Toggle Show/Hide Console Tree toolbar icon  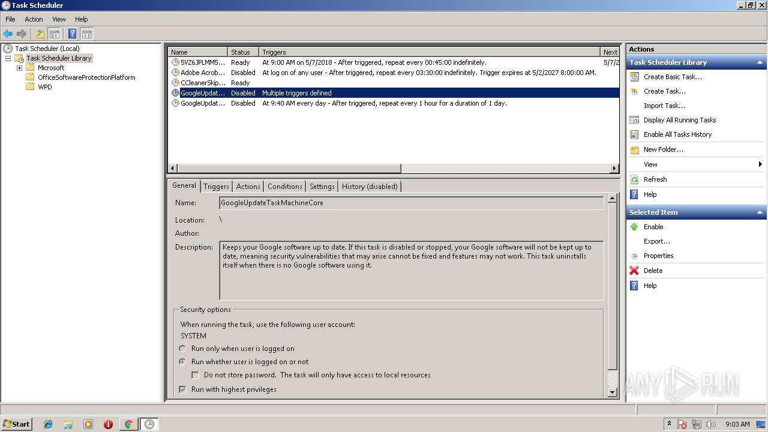click(54, 34)
